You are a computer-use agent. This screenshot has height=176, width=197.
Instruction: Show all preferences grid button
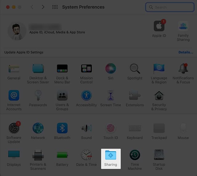pos(55,7)
